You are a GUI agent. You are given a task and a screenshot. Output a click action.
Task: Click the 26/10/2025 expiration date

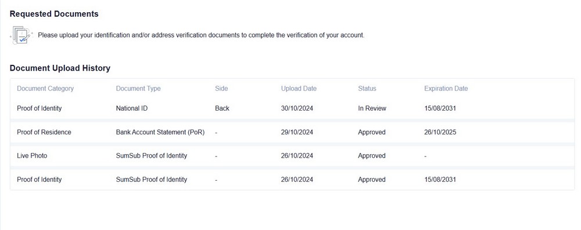(440, 132)
